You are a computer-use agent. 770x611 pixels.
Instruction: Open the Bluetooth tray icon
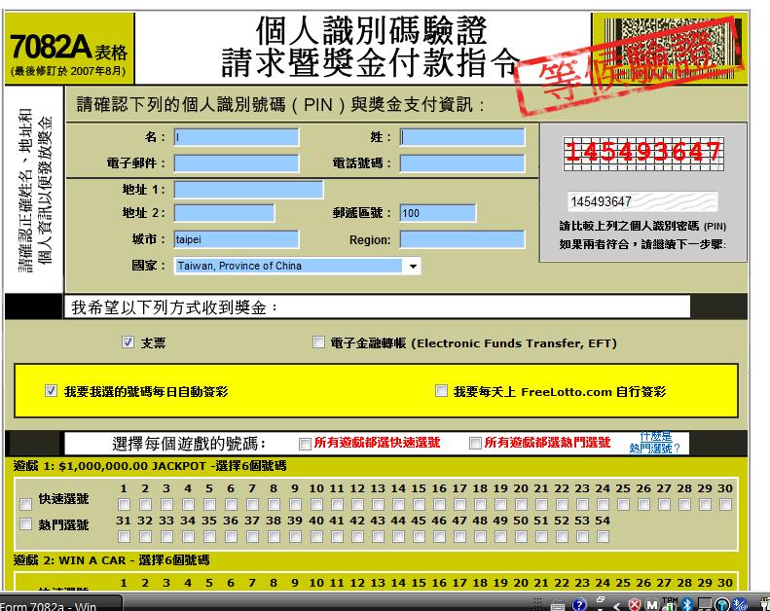coord(687,604)
